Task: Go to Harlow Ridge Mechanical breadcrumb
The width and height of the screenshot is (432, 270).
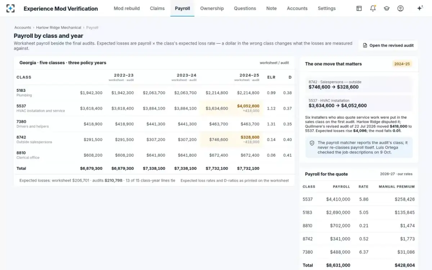Action: (x=59, y=27)
